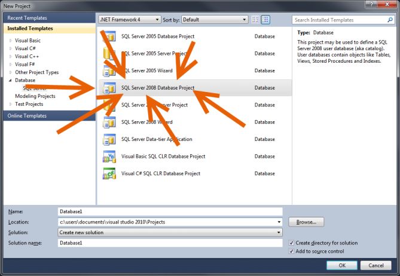Select the SQL Server 2008 Wizard icon
This screenshot has height=276, width=400.
pyautogui.click(x=109, y=122)
